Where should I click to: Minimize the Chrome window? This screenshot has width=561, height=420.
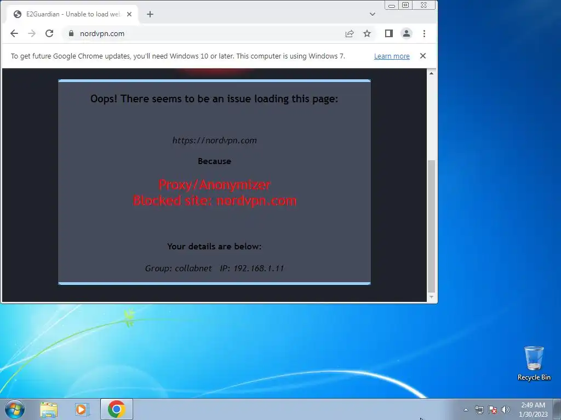click(x=391, y=5)
